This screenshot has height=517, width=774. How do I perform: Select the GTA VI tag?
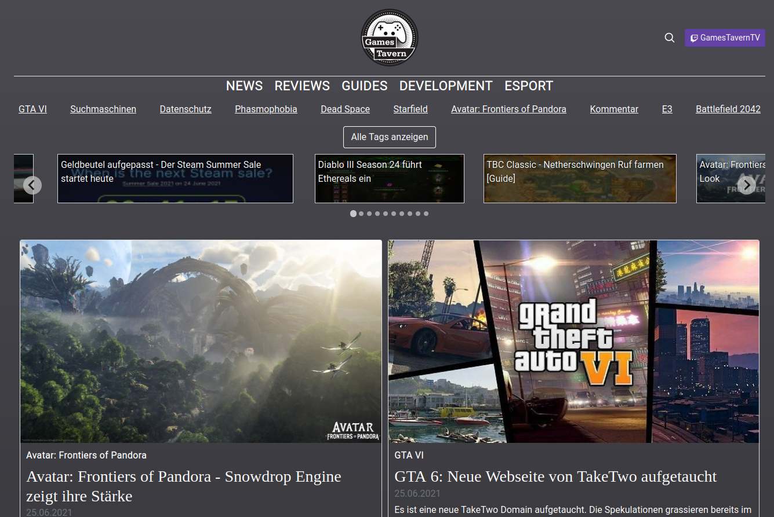32,109
